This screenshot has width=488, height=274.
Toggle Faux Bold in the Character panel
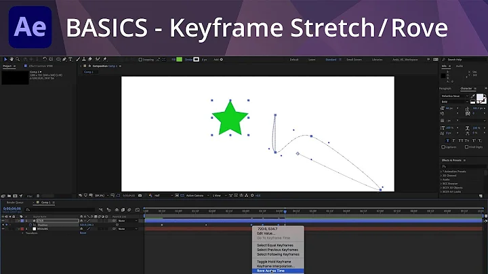[x=447, y=141]
